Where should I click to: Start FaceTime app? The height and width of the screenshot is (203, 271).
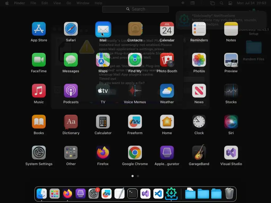39,60
